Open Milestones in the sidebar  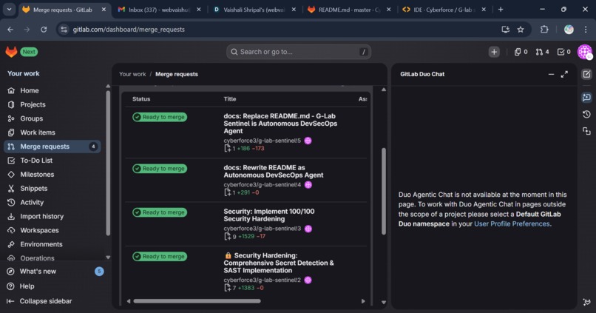click(x=52, y=175)
